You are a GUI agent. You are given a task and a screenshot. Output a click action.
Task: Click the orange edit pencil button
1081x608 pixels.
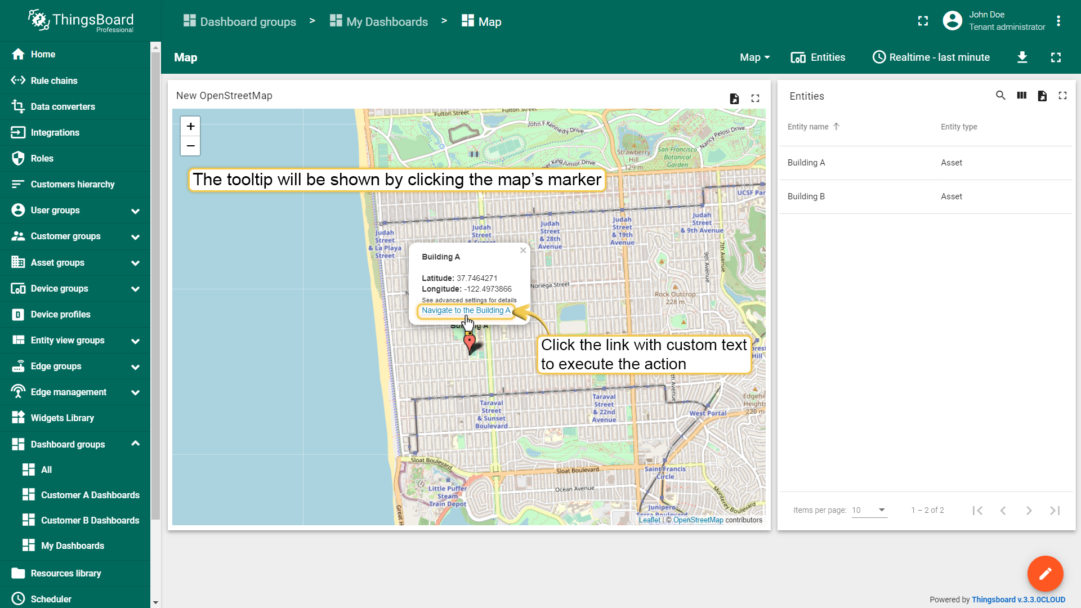click(1046, 574)
